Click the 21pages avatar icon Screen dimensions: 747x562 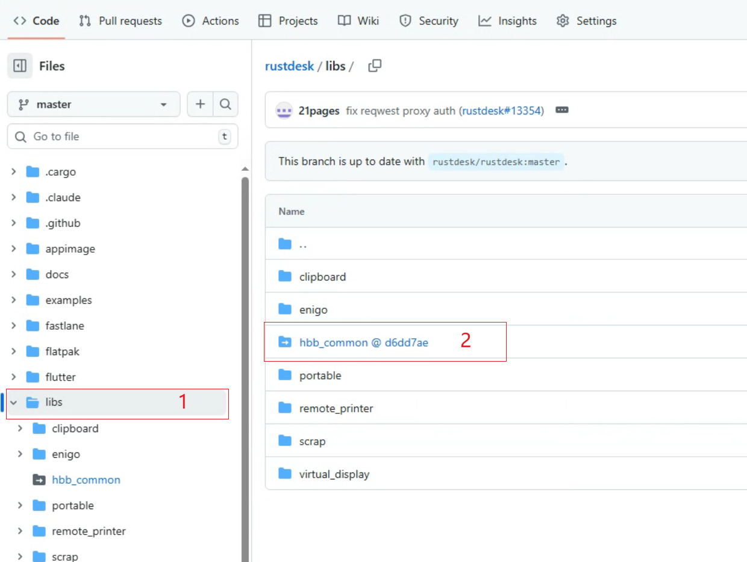pyautogui.click(x=284, y=111)
